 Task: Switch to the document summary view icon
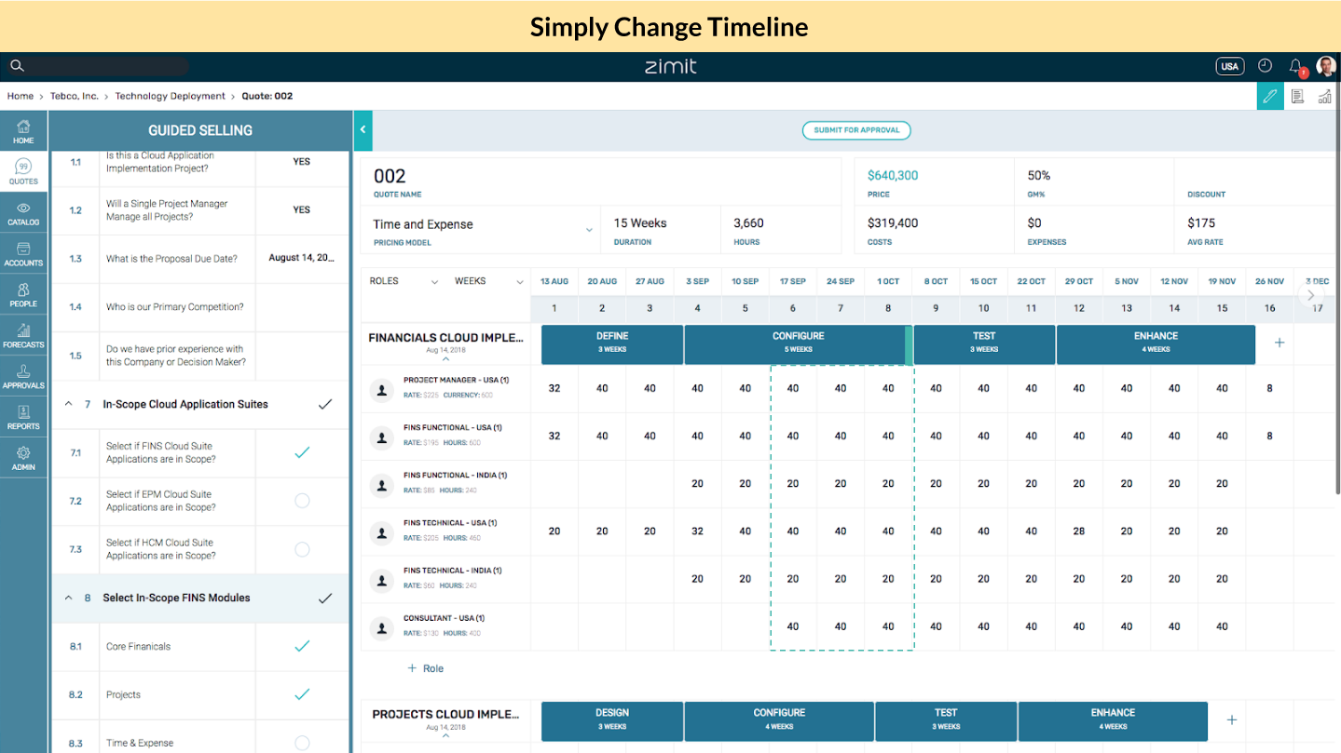tap(1297, 96)
